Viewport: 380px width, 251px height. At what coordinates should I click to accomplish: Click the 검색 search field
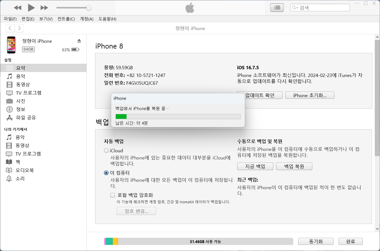click(x=320, y=8)
